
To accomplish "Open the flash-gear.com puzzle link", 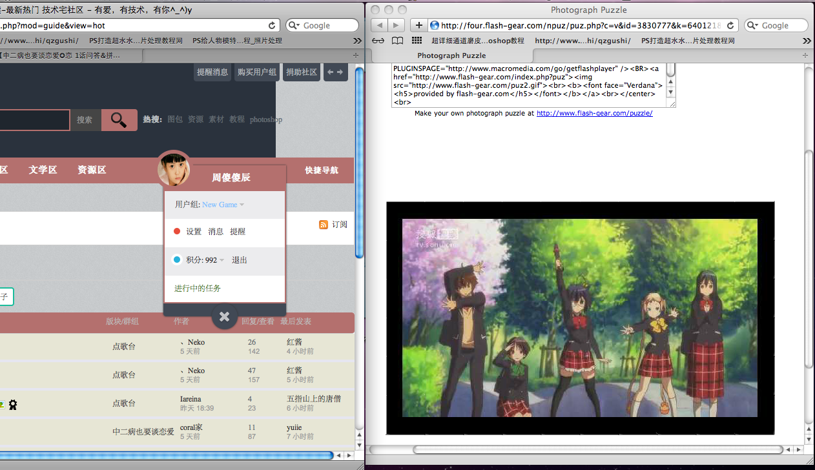I will click(x=594, y=113).
